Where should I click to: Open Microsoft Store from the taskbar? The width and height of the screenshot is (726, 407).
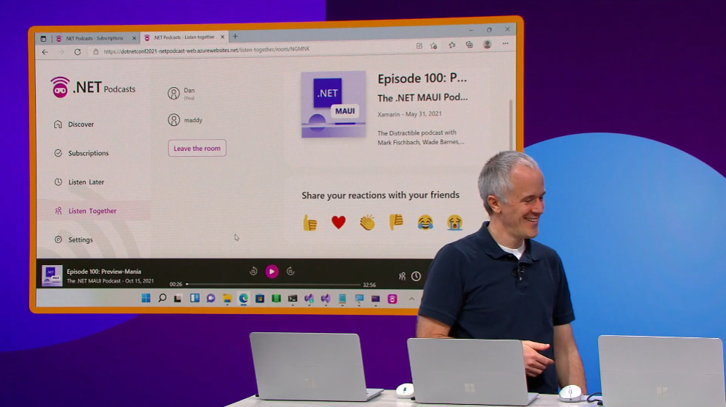(260, 299)
